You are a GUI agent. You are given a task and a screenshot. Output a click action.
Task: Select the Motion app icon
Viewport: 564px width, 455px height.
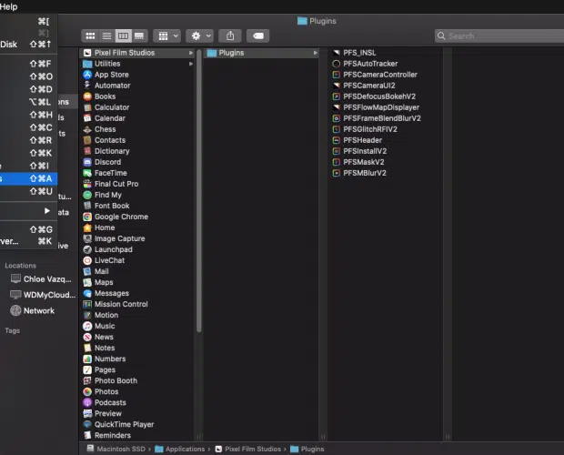pos(87,315)
